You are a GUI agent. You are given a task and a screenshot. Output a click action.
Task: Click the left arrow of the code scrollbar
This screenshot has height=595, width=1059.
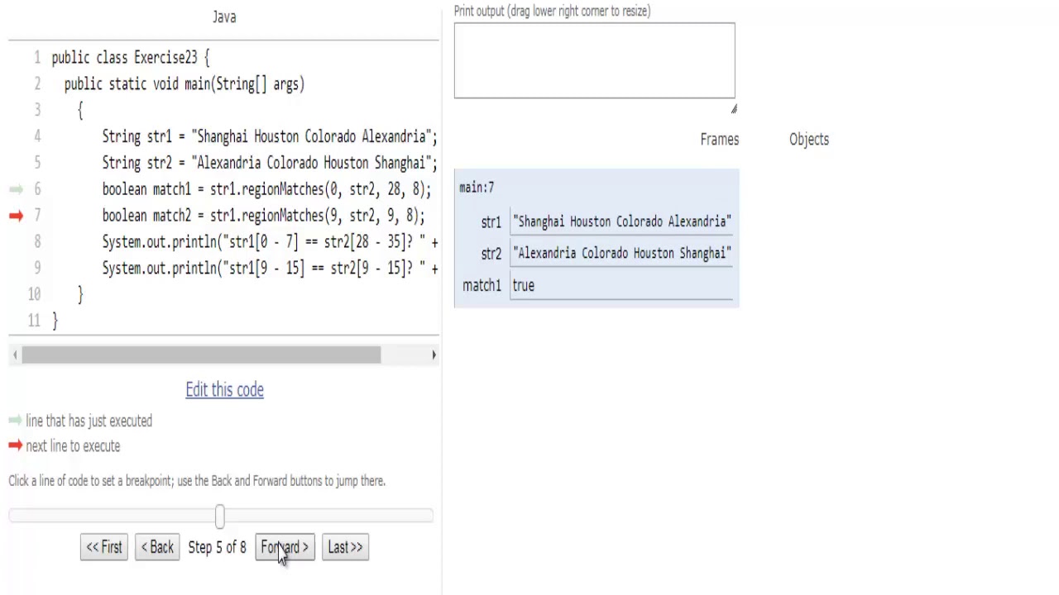click(x=15, y=355)
